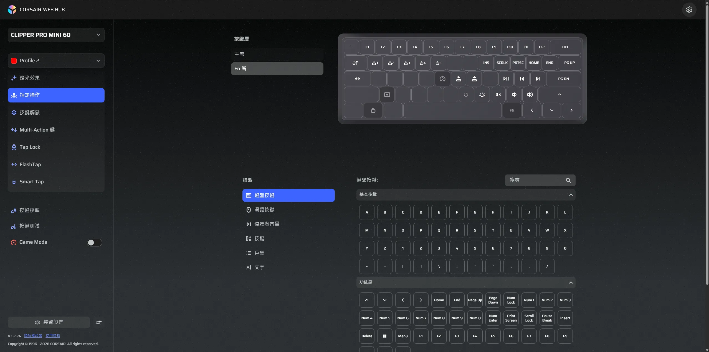Click the FlashTap key on the virtual keyboard
The width and height of the screenshot is (709, 352).
[x=357, y=79]
